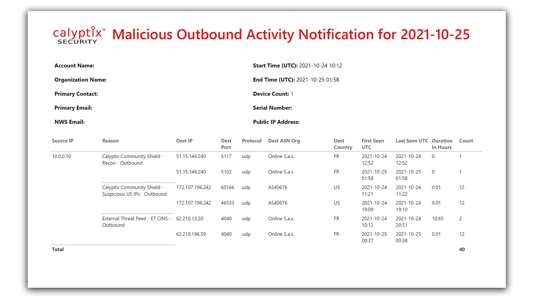
Task: Click External Threat Feed ET CINS reason
Action: tap(136, 222)
